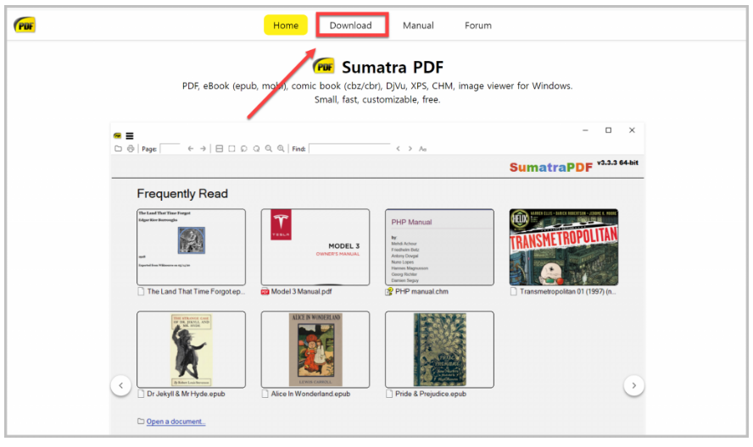Click the PHP manual.chm file name

tap(421, 291)
